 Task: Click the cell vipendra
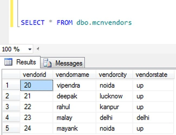point(74,85)
